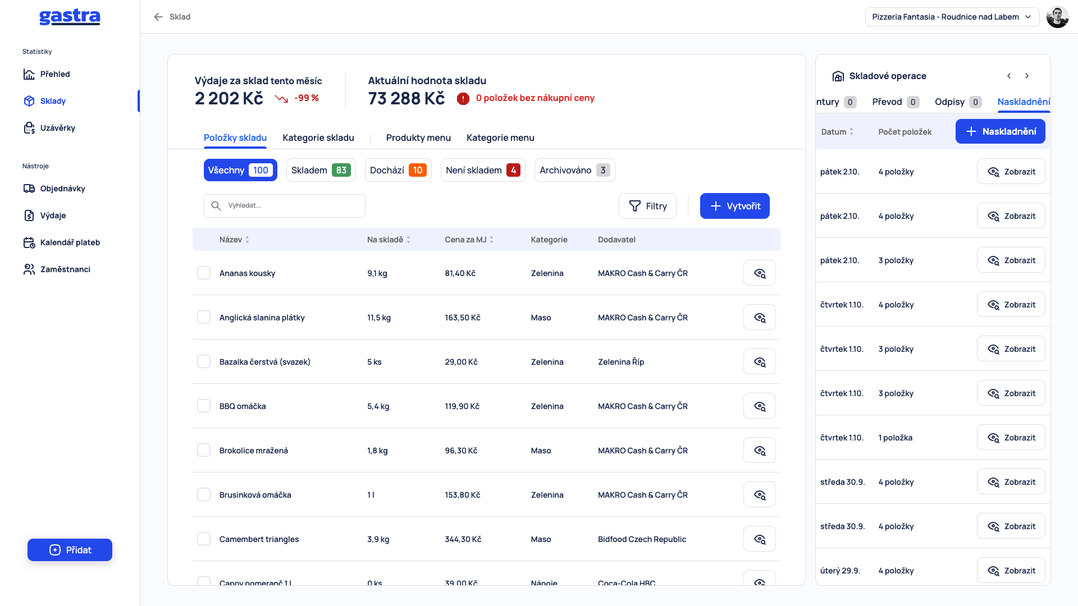Open Přehled in the sidebar
Screen dimensions: 1078x606
[x=47, y=74]
